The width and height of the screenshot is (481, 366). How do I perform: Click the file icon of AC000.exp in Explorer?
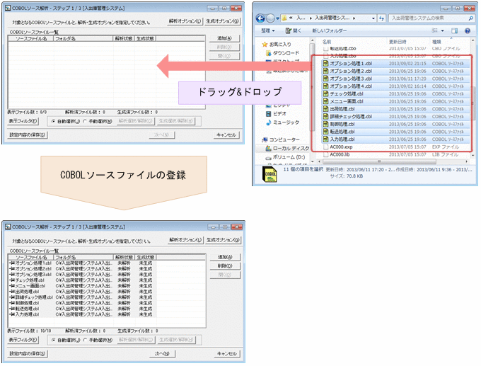pos(326,147)
